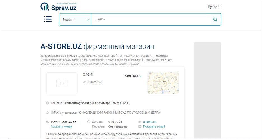Click the gray sidebar ad placeholder
262x139 pixels.
tap(207, 90)
